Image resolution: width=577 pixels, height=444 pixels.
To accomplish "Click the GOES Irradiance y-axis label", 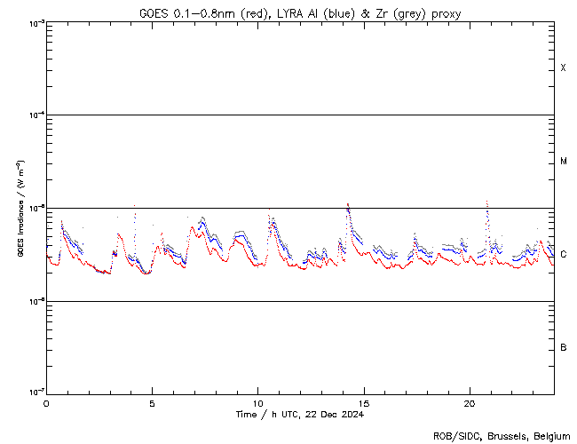I will [x=20, y=209].
